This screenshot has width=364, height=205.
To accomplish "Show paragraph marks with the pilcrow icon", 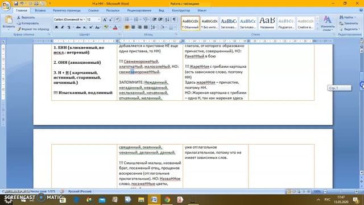I will (x=174, y=19).
